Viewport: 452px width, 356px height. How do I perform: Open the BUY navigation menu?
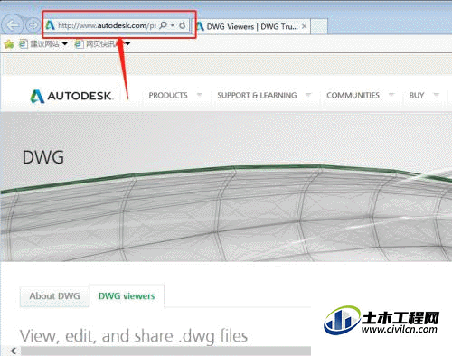pyautogui.click(x=417, y=96)
